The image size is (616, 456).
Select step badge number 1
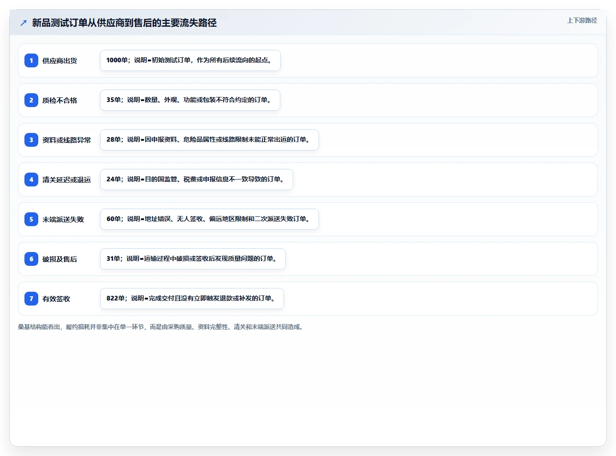[31, 60]
